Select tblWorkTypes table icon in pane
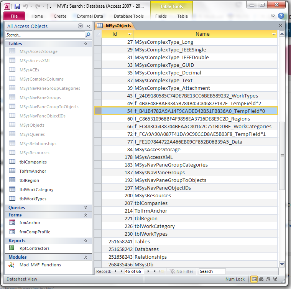The height and width of the screenshot is (289, 291). 12,198
